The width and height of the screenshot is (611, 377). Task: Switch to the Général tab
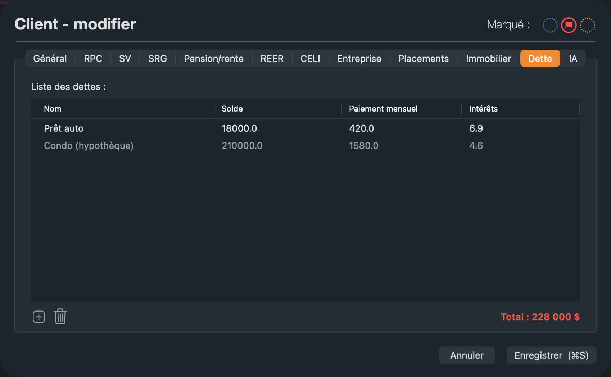[50, 59]
